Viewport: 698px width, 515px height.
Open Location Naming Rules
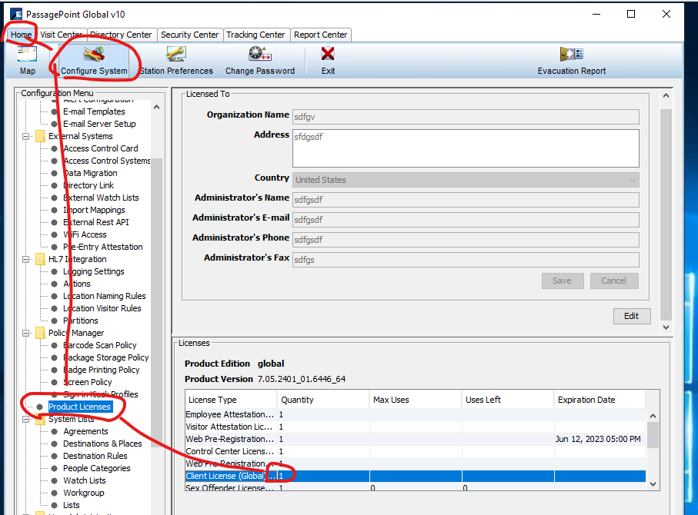pyautogui.click(x=104, y=296)
